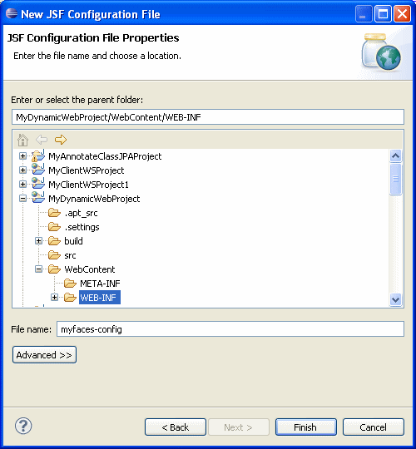Open the Help question mark icon
The height and width of the screenshot is (449, 416).
pyautogui.click(x=23, y=426)
